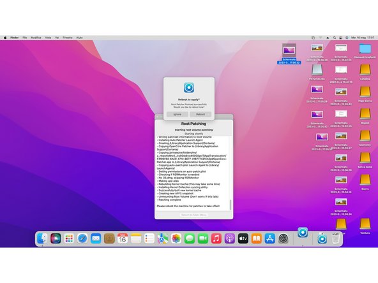Open the Modifica menu
Image resolution: width=378 pixels, height=283 pixels.
36,38
